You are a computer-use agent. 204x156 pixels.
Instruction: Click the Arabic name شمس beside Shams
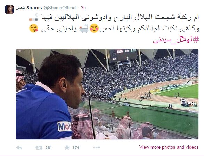[x=20, y=8]
